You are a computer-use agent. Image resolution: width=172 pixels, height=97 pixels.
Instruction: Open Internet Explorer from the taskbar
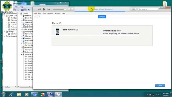11,95
